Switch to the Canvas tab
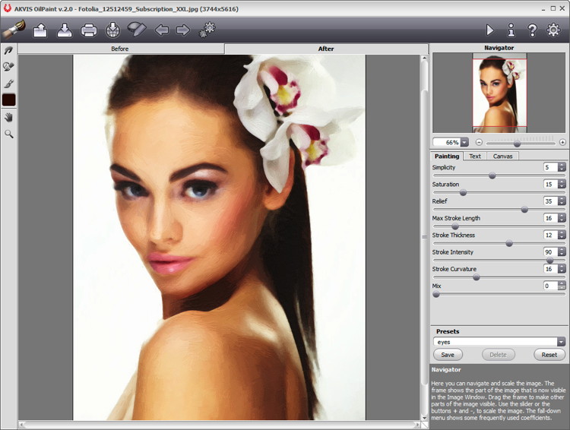 click(x=502, y=156)
